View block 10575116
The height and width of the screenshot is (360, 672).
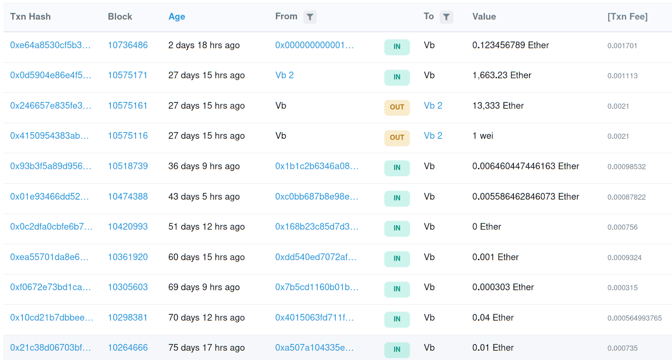[128, 136]
